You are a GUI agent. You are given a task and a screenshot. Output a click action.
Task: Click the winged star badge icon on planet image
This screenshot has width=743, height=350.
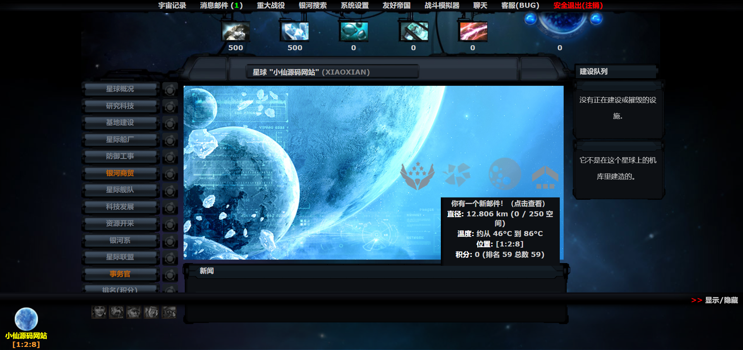(x=417, y=176)
